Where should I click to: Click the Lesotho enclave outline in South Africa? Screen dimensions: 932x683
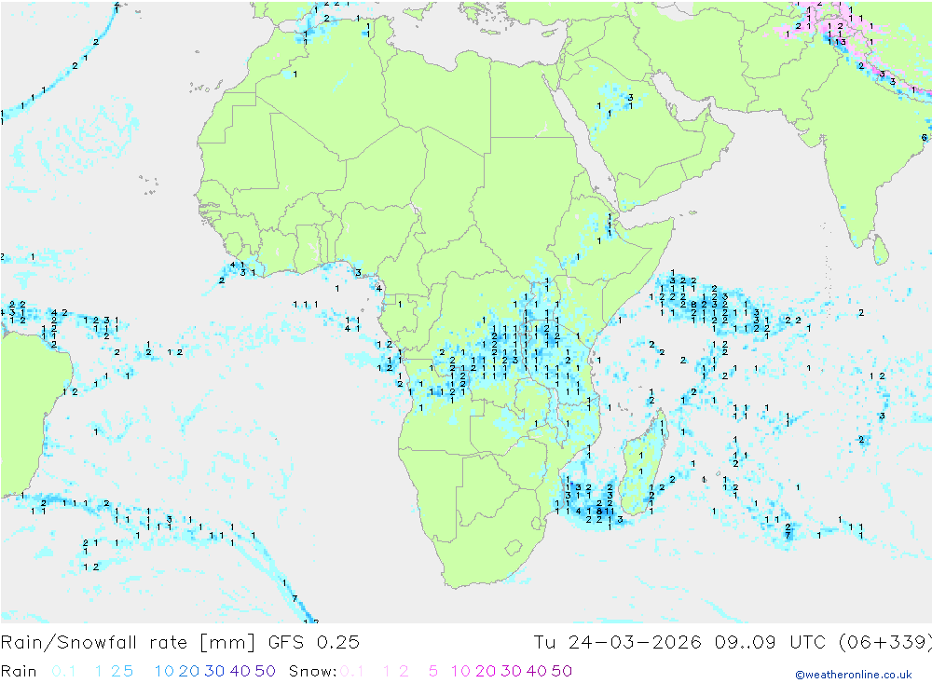(x=514, y=548)
